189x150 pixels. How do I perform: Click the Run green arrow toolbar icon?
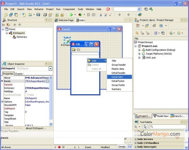71,15
